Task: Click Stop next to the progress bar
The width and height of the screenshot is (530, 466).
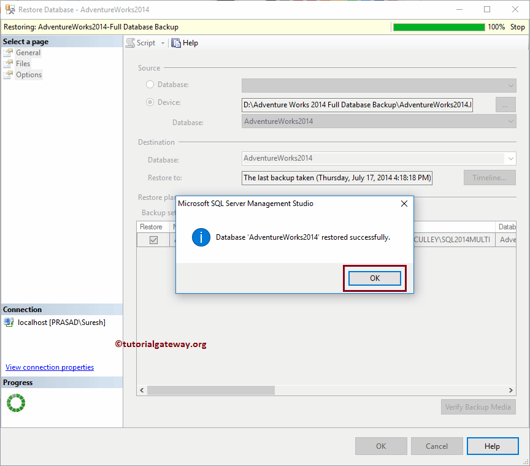Action: coord(518,27)
